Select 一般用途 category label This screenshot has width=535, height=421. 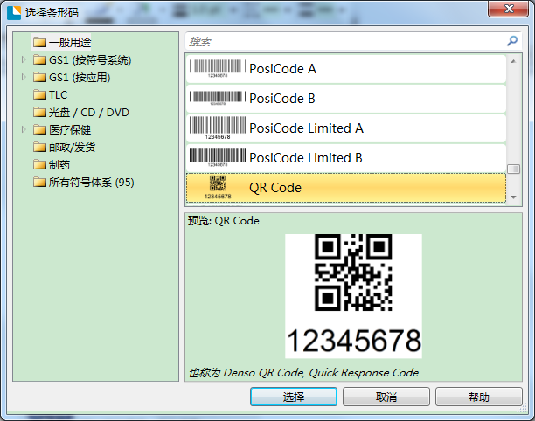point(70,43)
